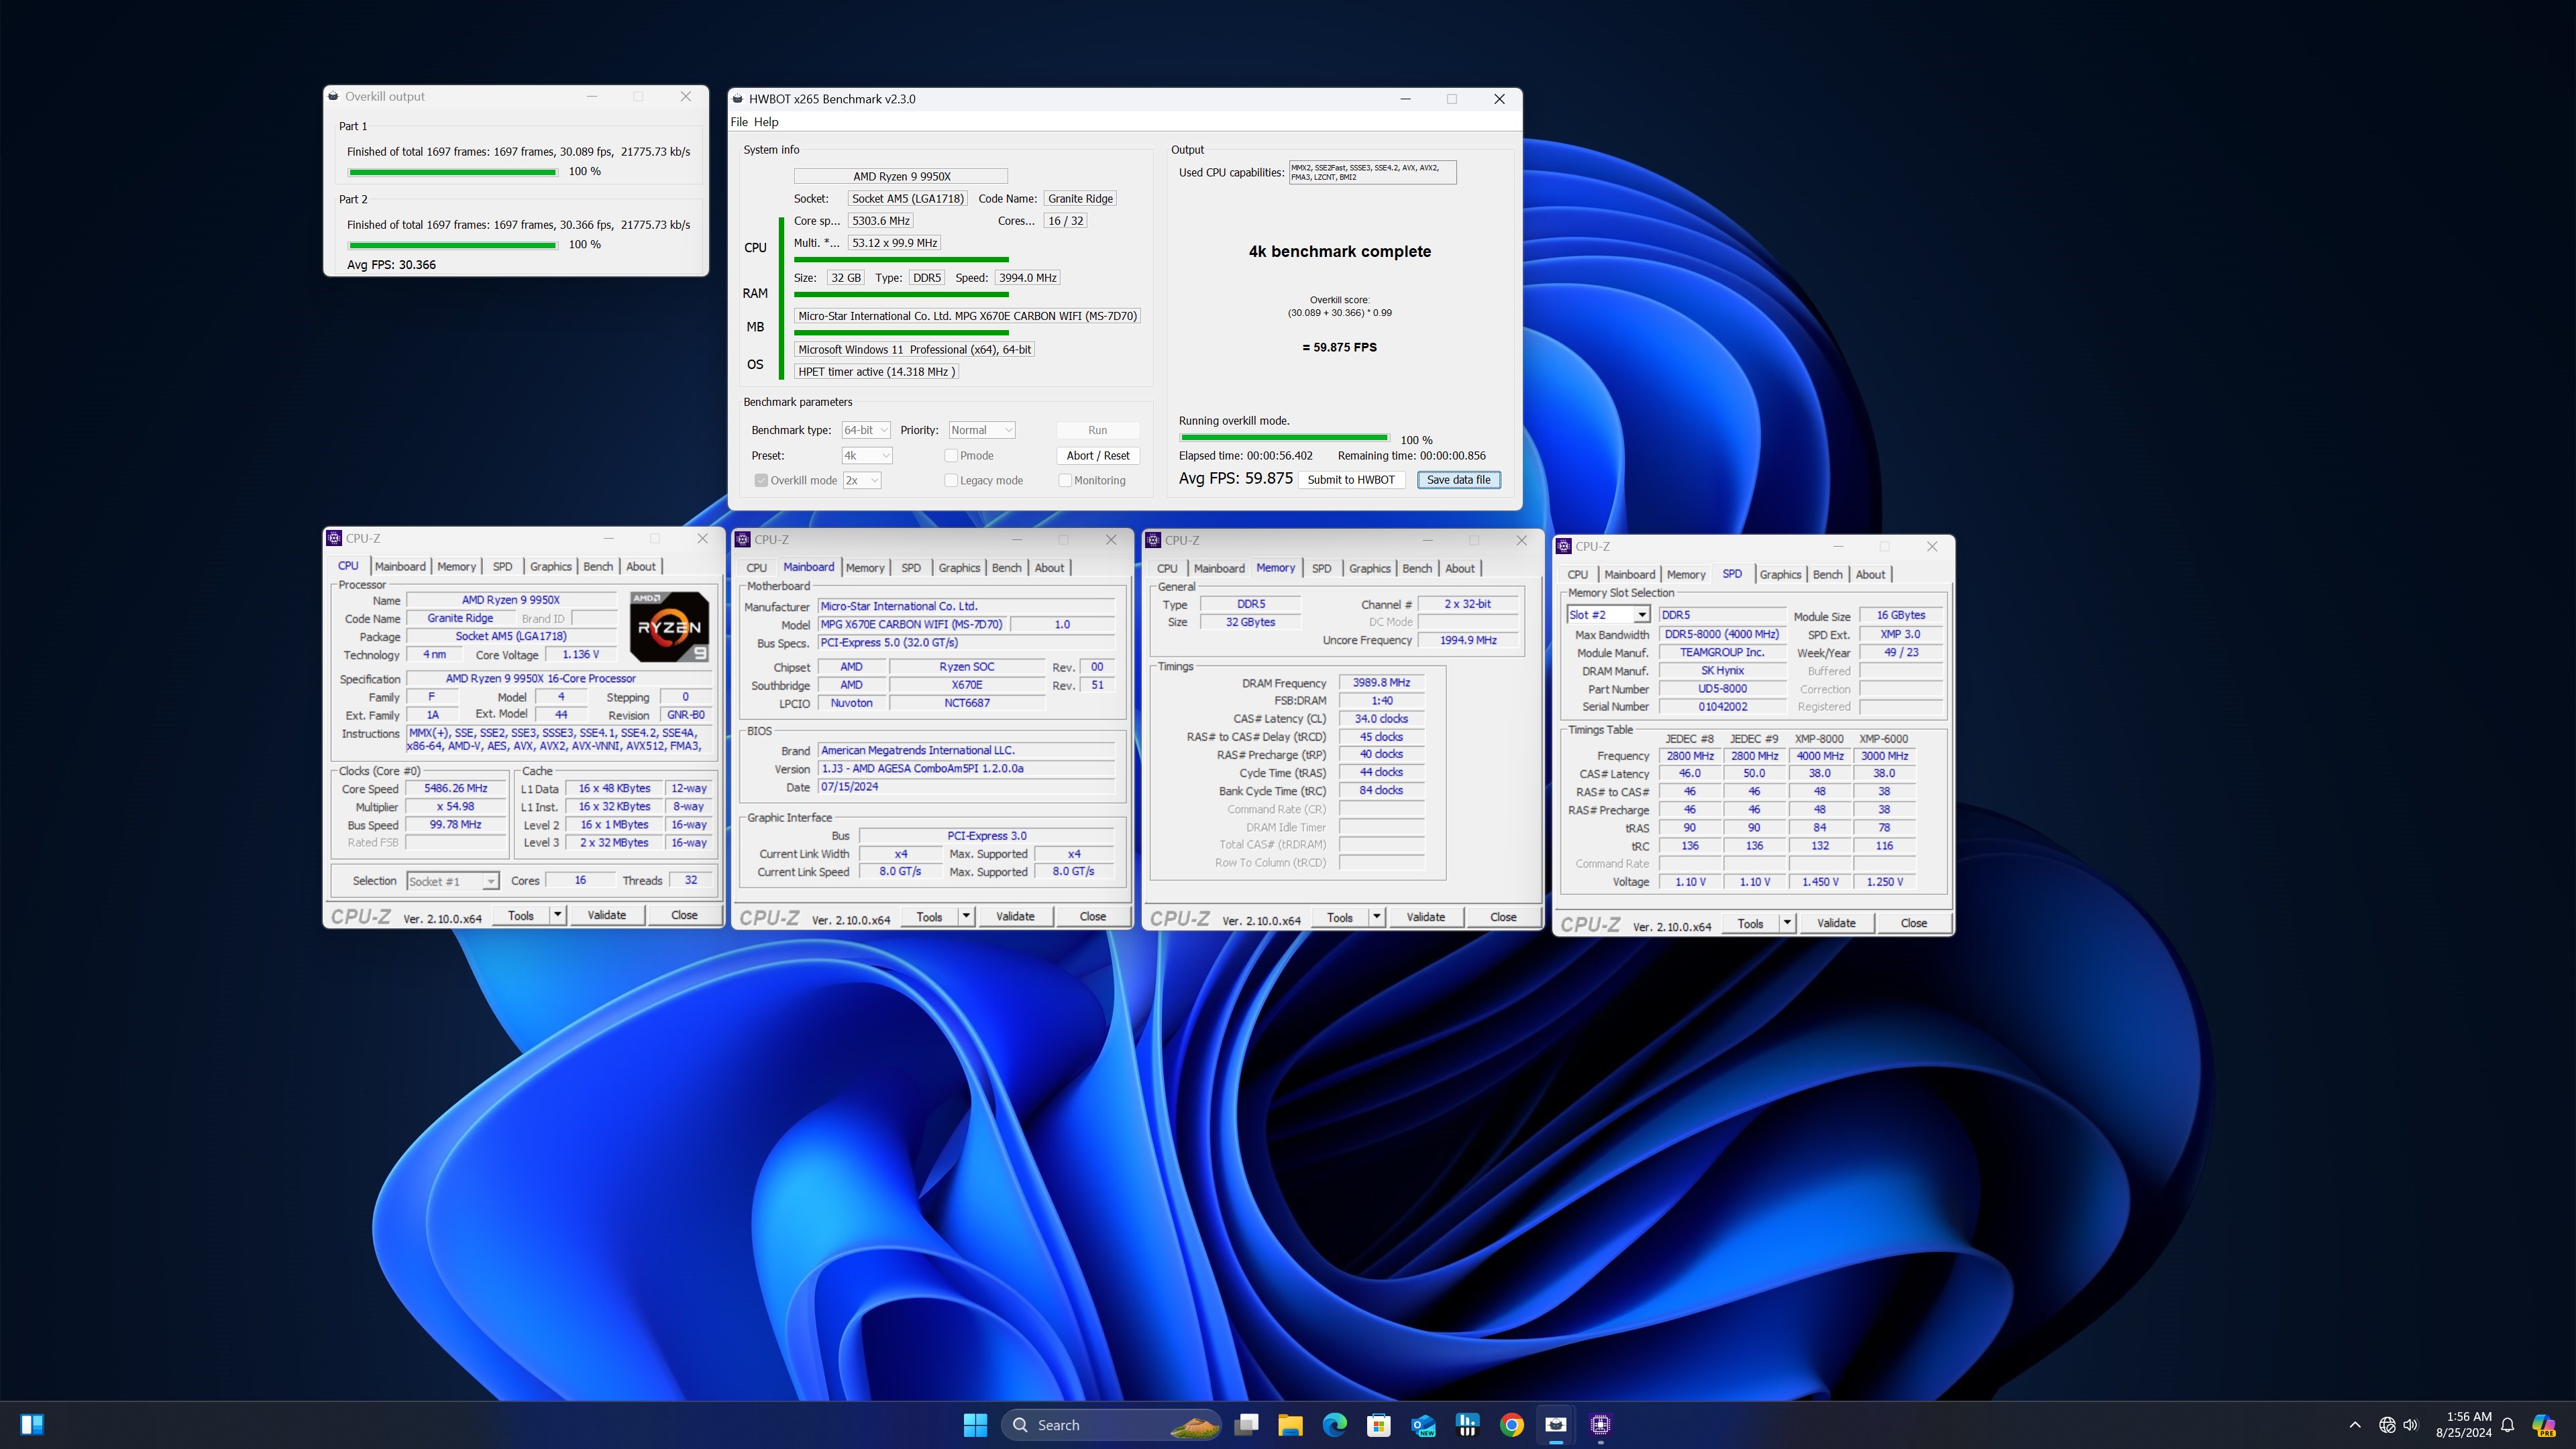Open the File menu in HWBOT x265

[x=739, y=122]
